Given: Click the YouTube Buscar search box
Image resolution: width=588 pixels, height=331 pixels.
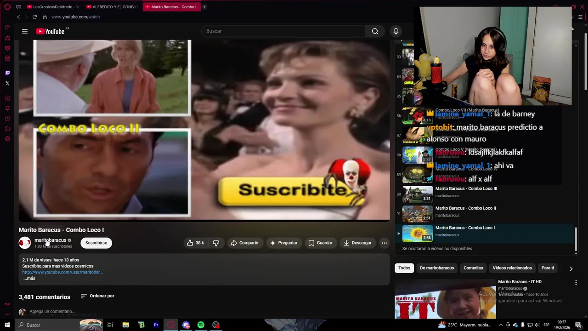Looking at the screenshot, I should coord(283,31).
